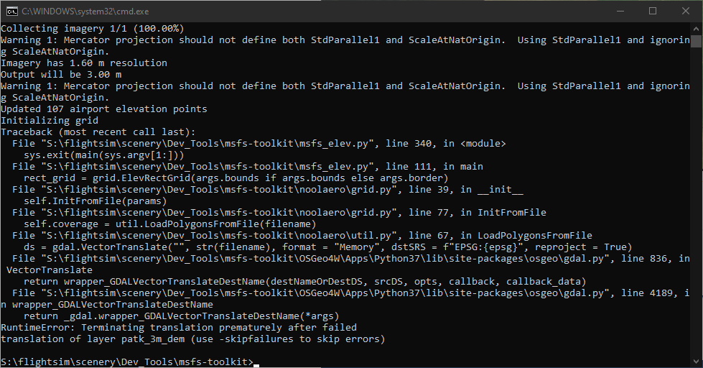Screen dimensions: 703x368
Task: Click the 'RuntimeError: Terminating translation' line
Action: [178, 327]
